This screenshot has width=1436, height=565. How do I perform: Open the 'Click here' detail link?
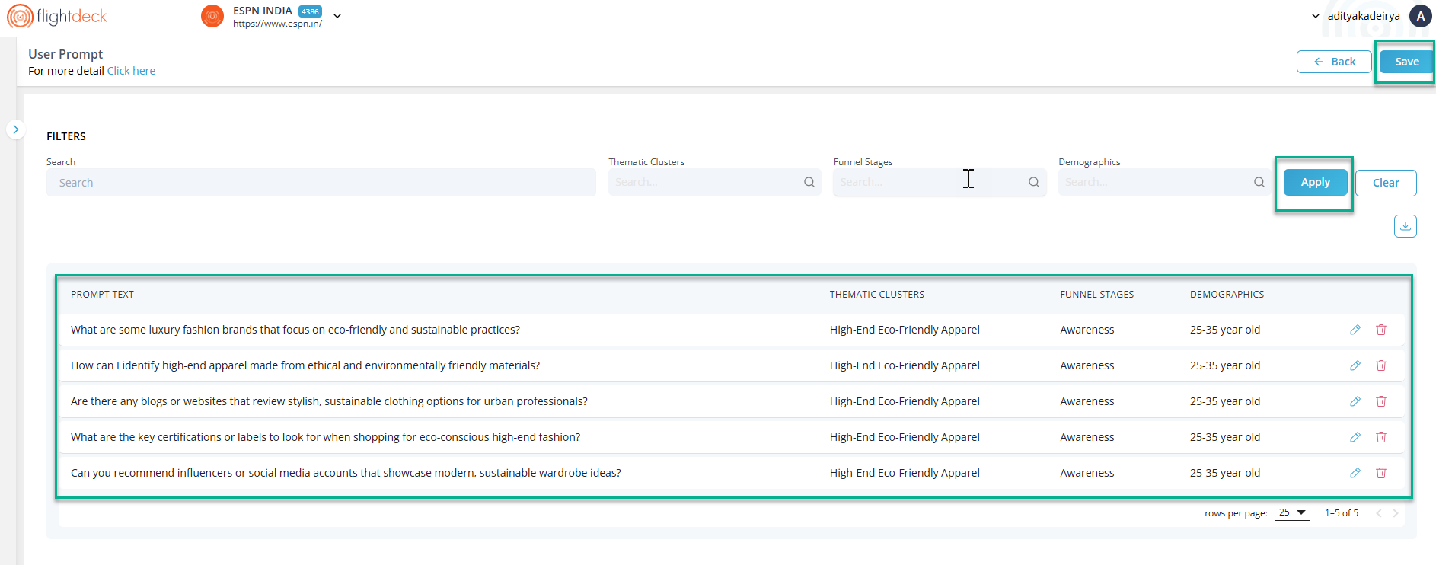tap(131, 71)
